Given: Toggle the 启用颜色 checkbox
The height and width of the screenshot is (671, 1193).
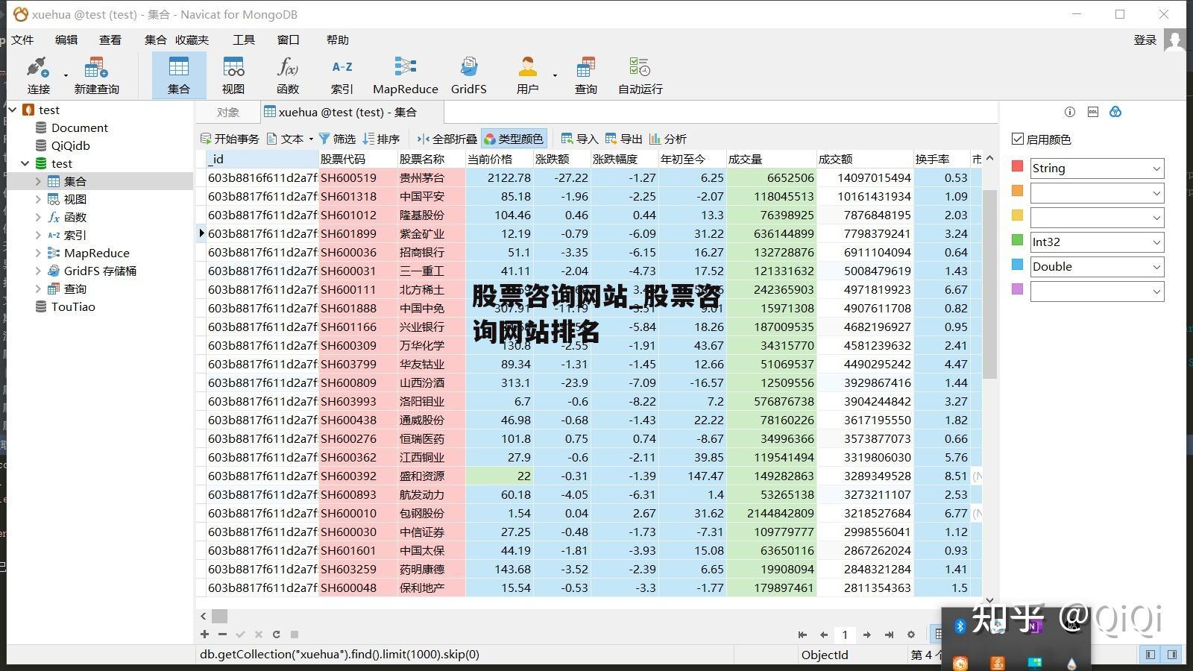Looking at the screenshot, I should (1018, 139).
